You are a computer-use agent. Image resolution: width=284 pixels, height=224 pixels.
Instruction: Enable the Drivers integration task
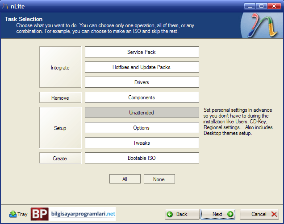[x=142, y=82]
